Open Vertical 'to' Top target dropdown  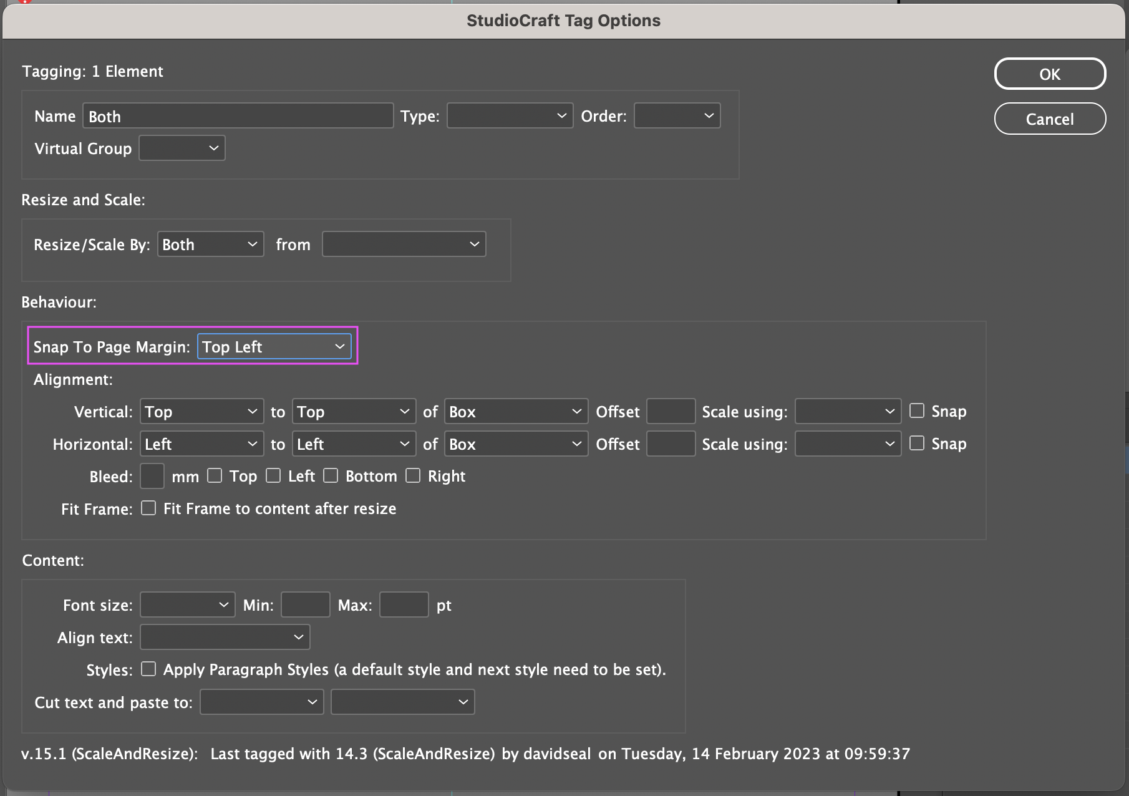click(354, 412)
